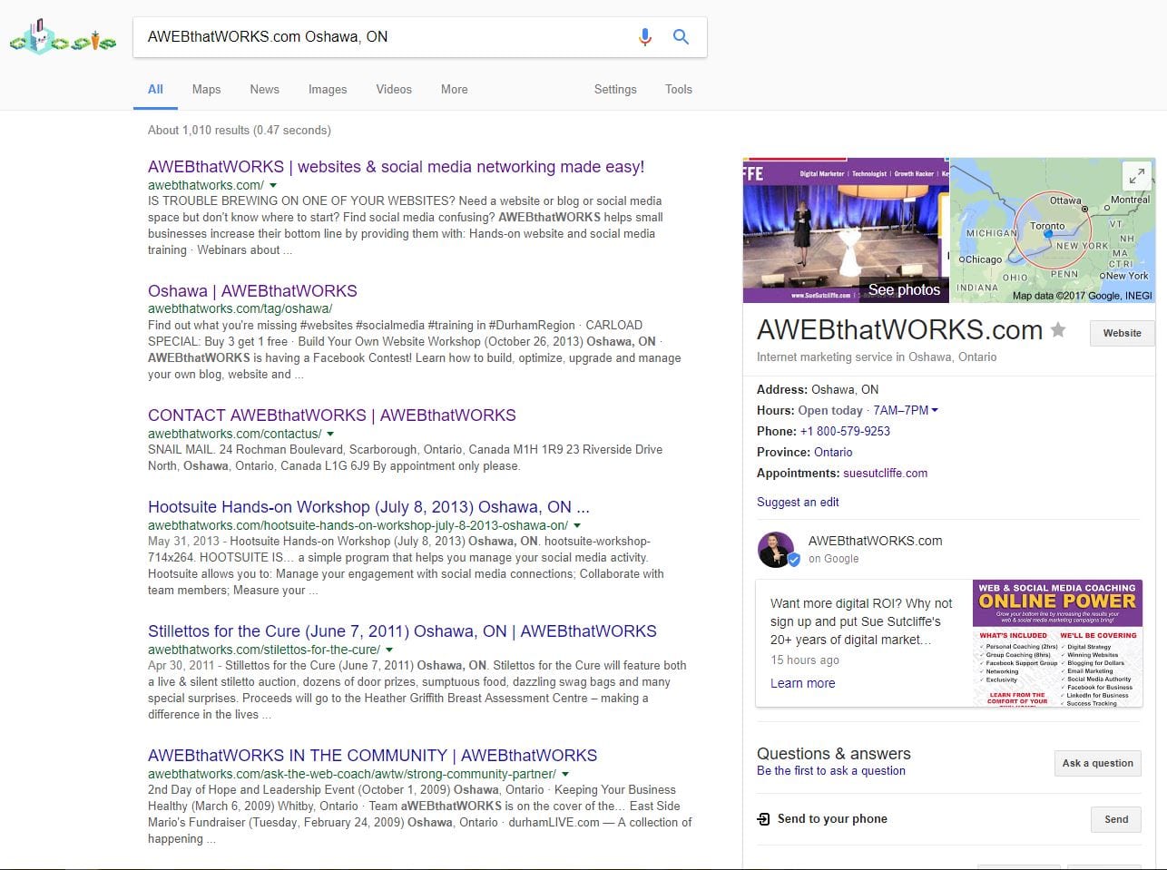The image size is (1167, 870).
Task: Open the dropdown arrow beside strong-community-partner URL
Action: click(565, 774)
